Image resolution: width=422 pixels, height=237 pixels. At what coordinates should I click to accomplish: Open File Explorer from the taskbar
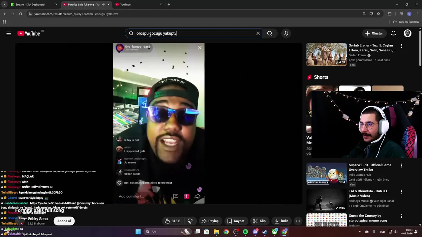216,232
